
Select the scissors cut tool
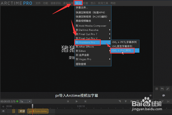click(168, 101)
